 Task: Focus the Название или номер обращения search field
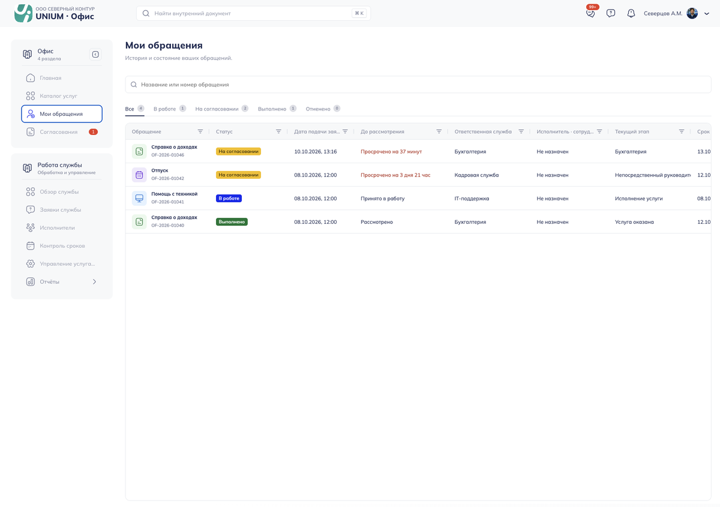coord(418,85)
